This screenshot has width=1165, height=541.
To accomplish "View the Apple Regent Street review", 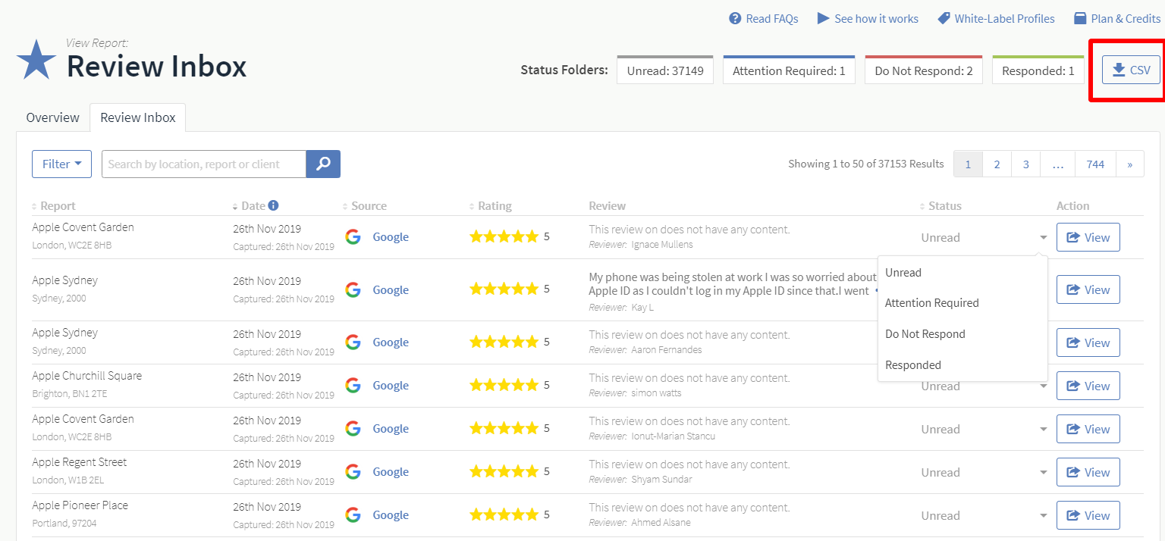I will coord(1088,472).
